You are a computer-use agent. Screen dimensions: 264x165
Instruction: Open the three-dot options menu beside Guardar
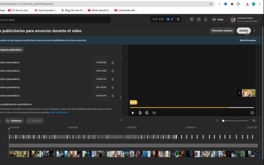254,31
